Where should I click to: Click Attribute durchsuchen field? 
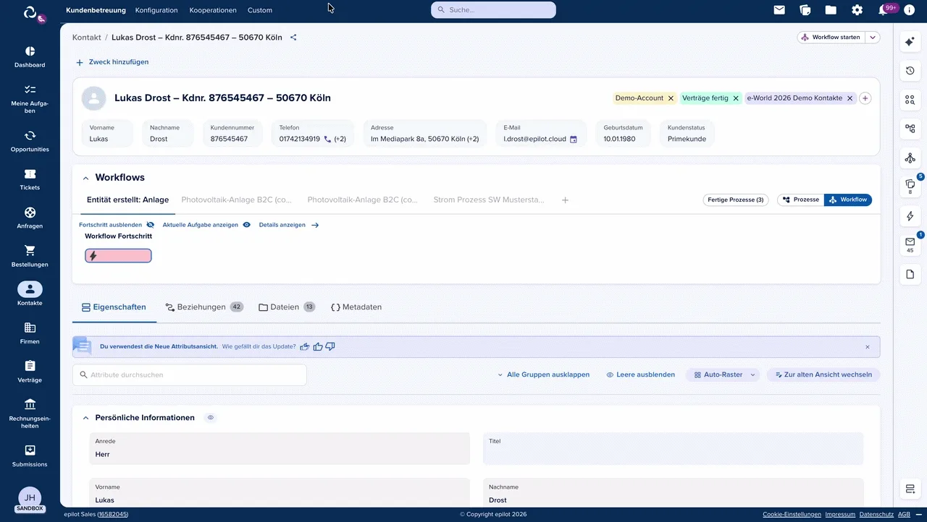coord(190,375)
